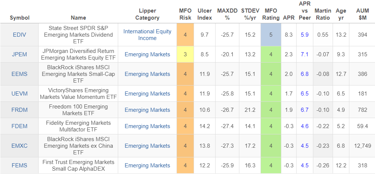Click the JPEM ticker symbol
Viewport: 375px width, 174px height.
coord(19,54)
